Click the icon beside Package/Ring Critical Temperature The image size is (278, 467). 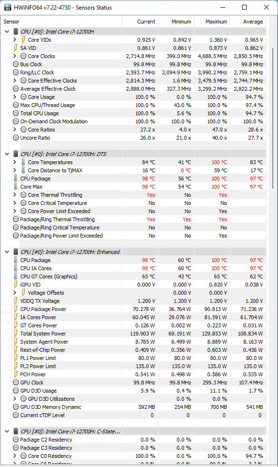pyautogui.click(x=16, y=227)
